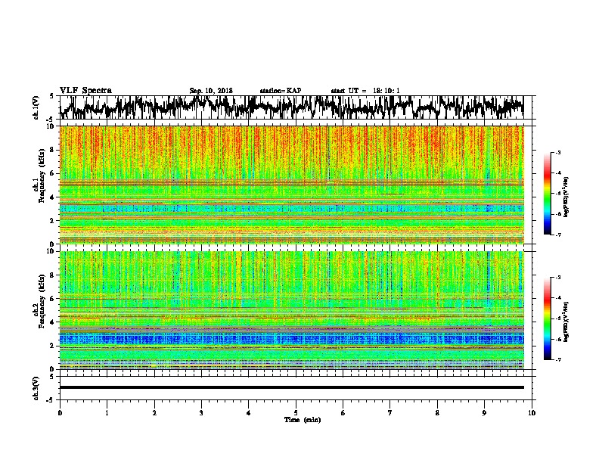The image size is (599, 463).
Task: Click the "station=KAP" header label
Action: point(281,91)
